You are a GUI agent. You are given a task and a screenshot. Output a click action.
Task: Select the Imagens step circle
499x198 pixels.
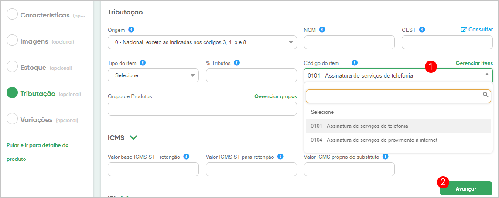coord(12,41)
